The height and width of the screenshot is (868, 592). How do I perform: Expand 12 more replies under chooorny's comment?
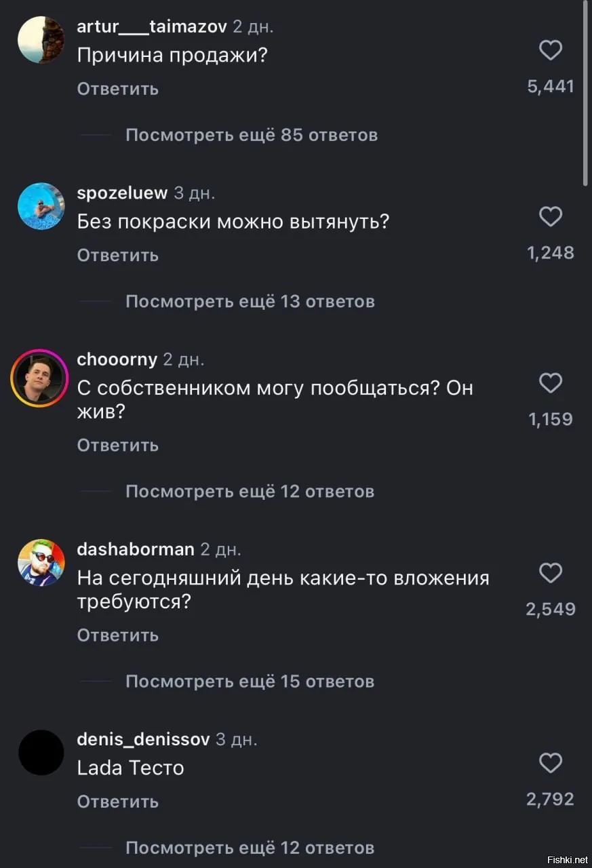coord(250,491)
